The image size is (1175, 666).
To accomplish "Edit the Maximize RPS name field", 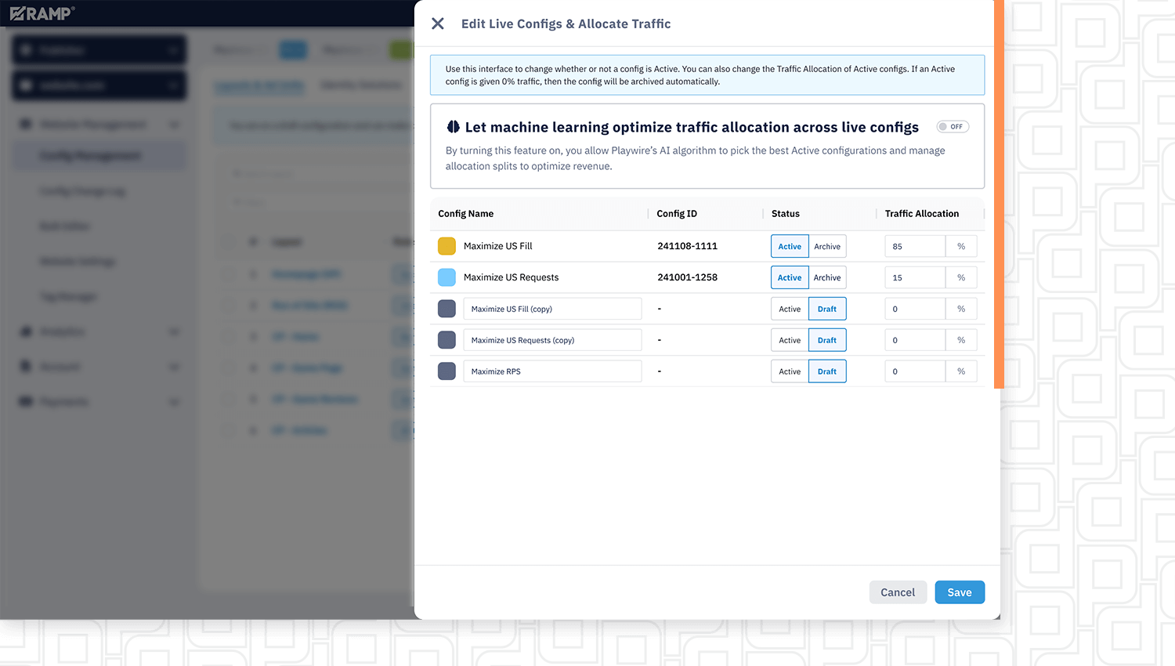I will [x=552, y=371].
